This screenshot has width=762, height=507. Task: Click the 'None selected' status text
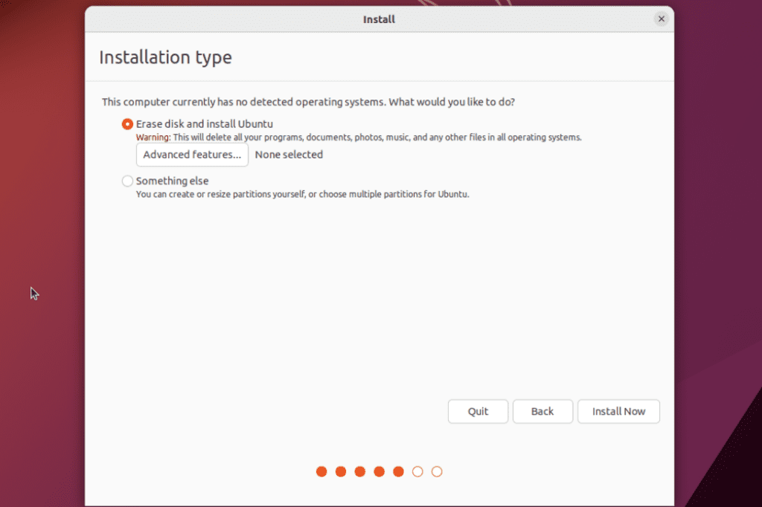[289, 155]
